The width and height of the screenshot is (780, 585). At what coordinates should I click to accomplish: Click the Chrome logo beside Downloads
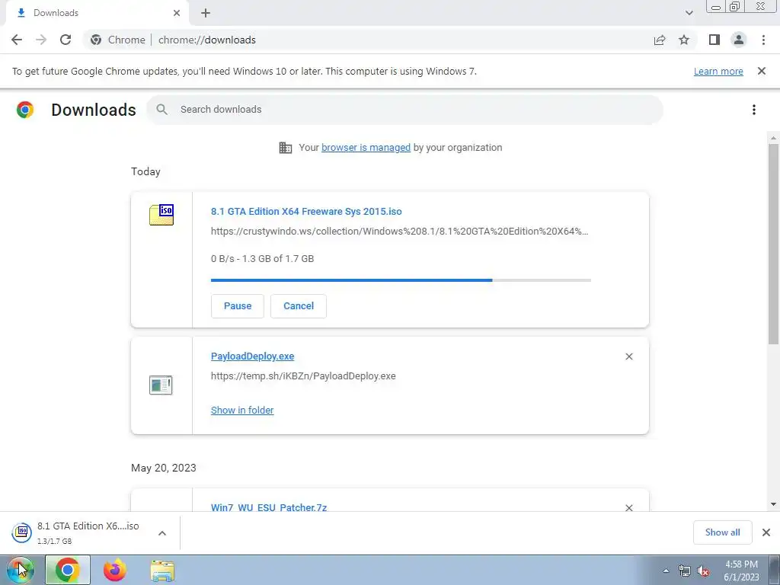[25, 110]
